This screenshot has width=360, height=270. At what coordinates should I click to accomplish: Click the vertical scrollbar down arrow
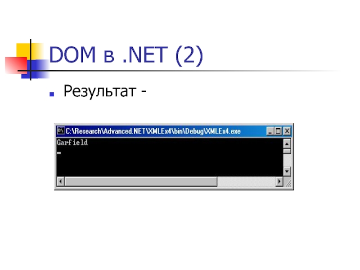(x=287, y=171)
